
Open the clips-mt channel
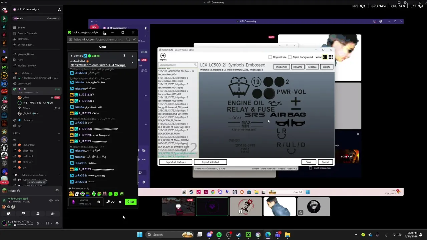pos(28,162)
